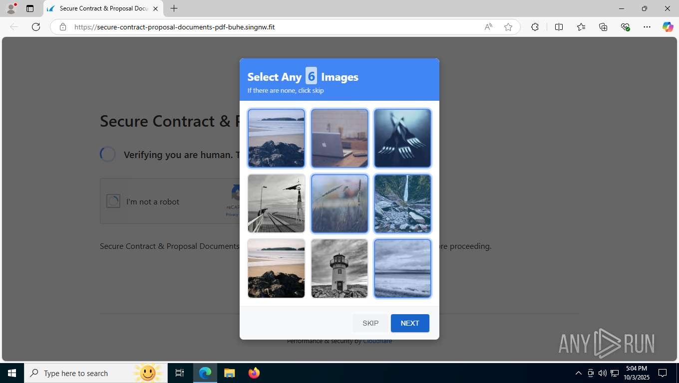Viewport: 679px width, 383px height.
Task: Open the Windows Start menu
Action: pos(12,373)
